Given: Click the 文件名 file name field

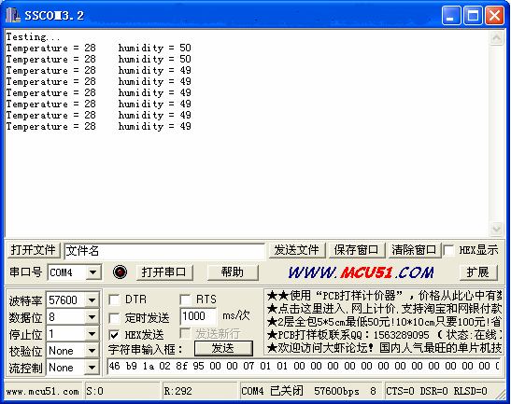Looking at the screenshot, I should click(164, 251).
